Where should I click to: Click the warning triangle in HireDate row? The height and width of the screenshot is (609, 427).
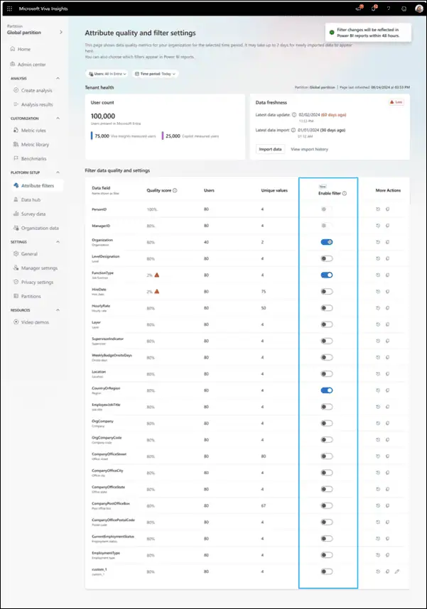[x=157, y=291]
